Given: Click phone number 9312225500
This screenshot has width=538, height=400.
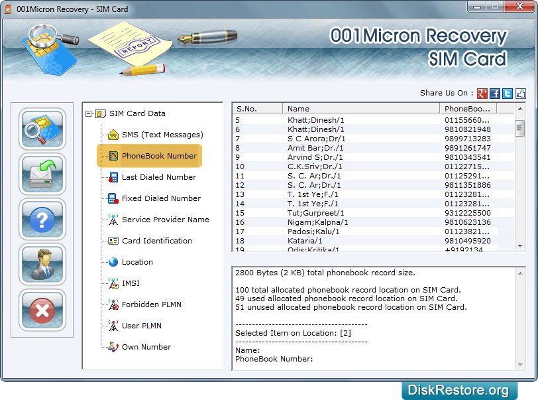Looking at the screenshot, I should pyautogui.click(x=468, y=213).
